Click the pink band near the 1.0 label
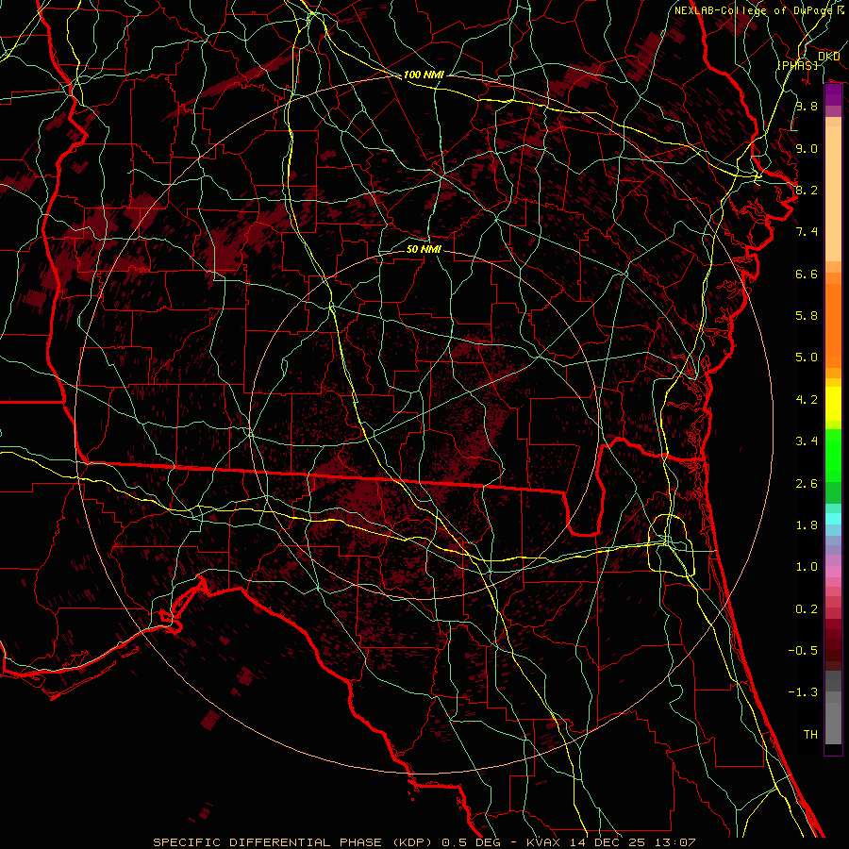849x849 pixels. point(833,569)
